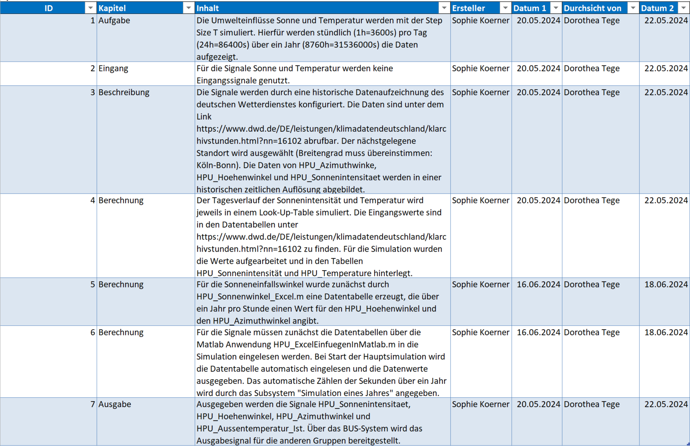Screen dimensions: 690x446
Task: Select the 16.06.2024 date in row 6
Action: coord(538,333)
